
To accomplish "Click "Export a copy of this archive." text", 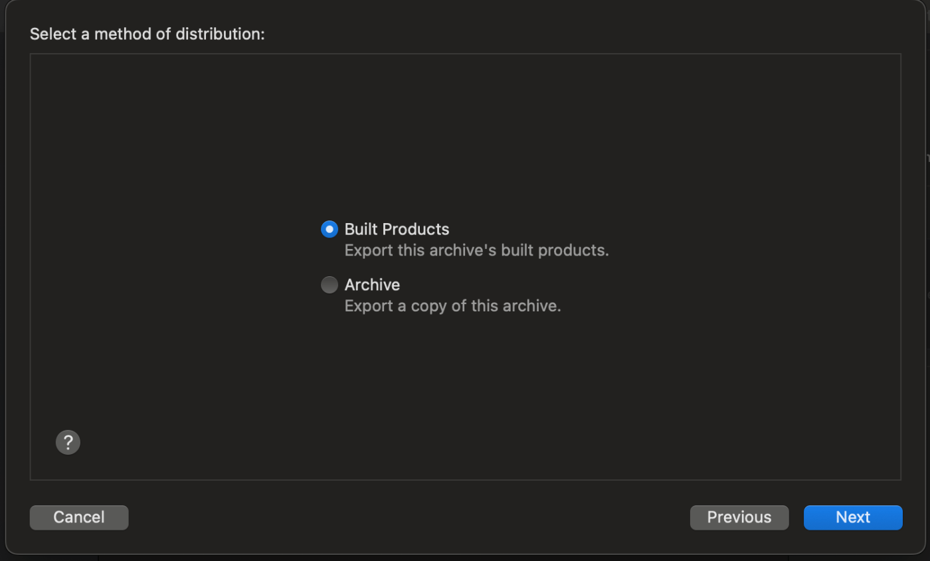I will [x=452, y=306].
